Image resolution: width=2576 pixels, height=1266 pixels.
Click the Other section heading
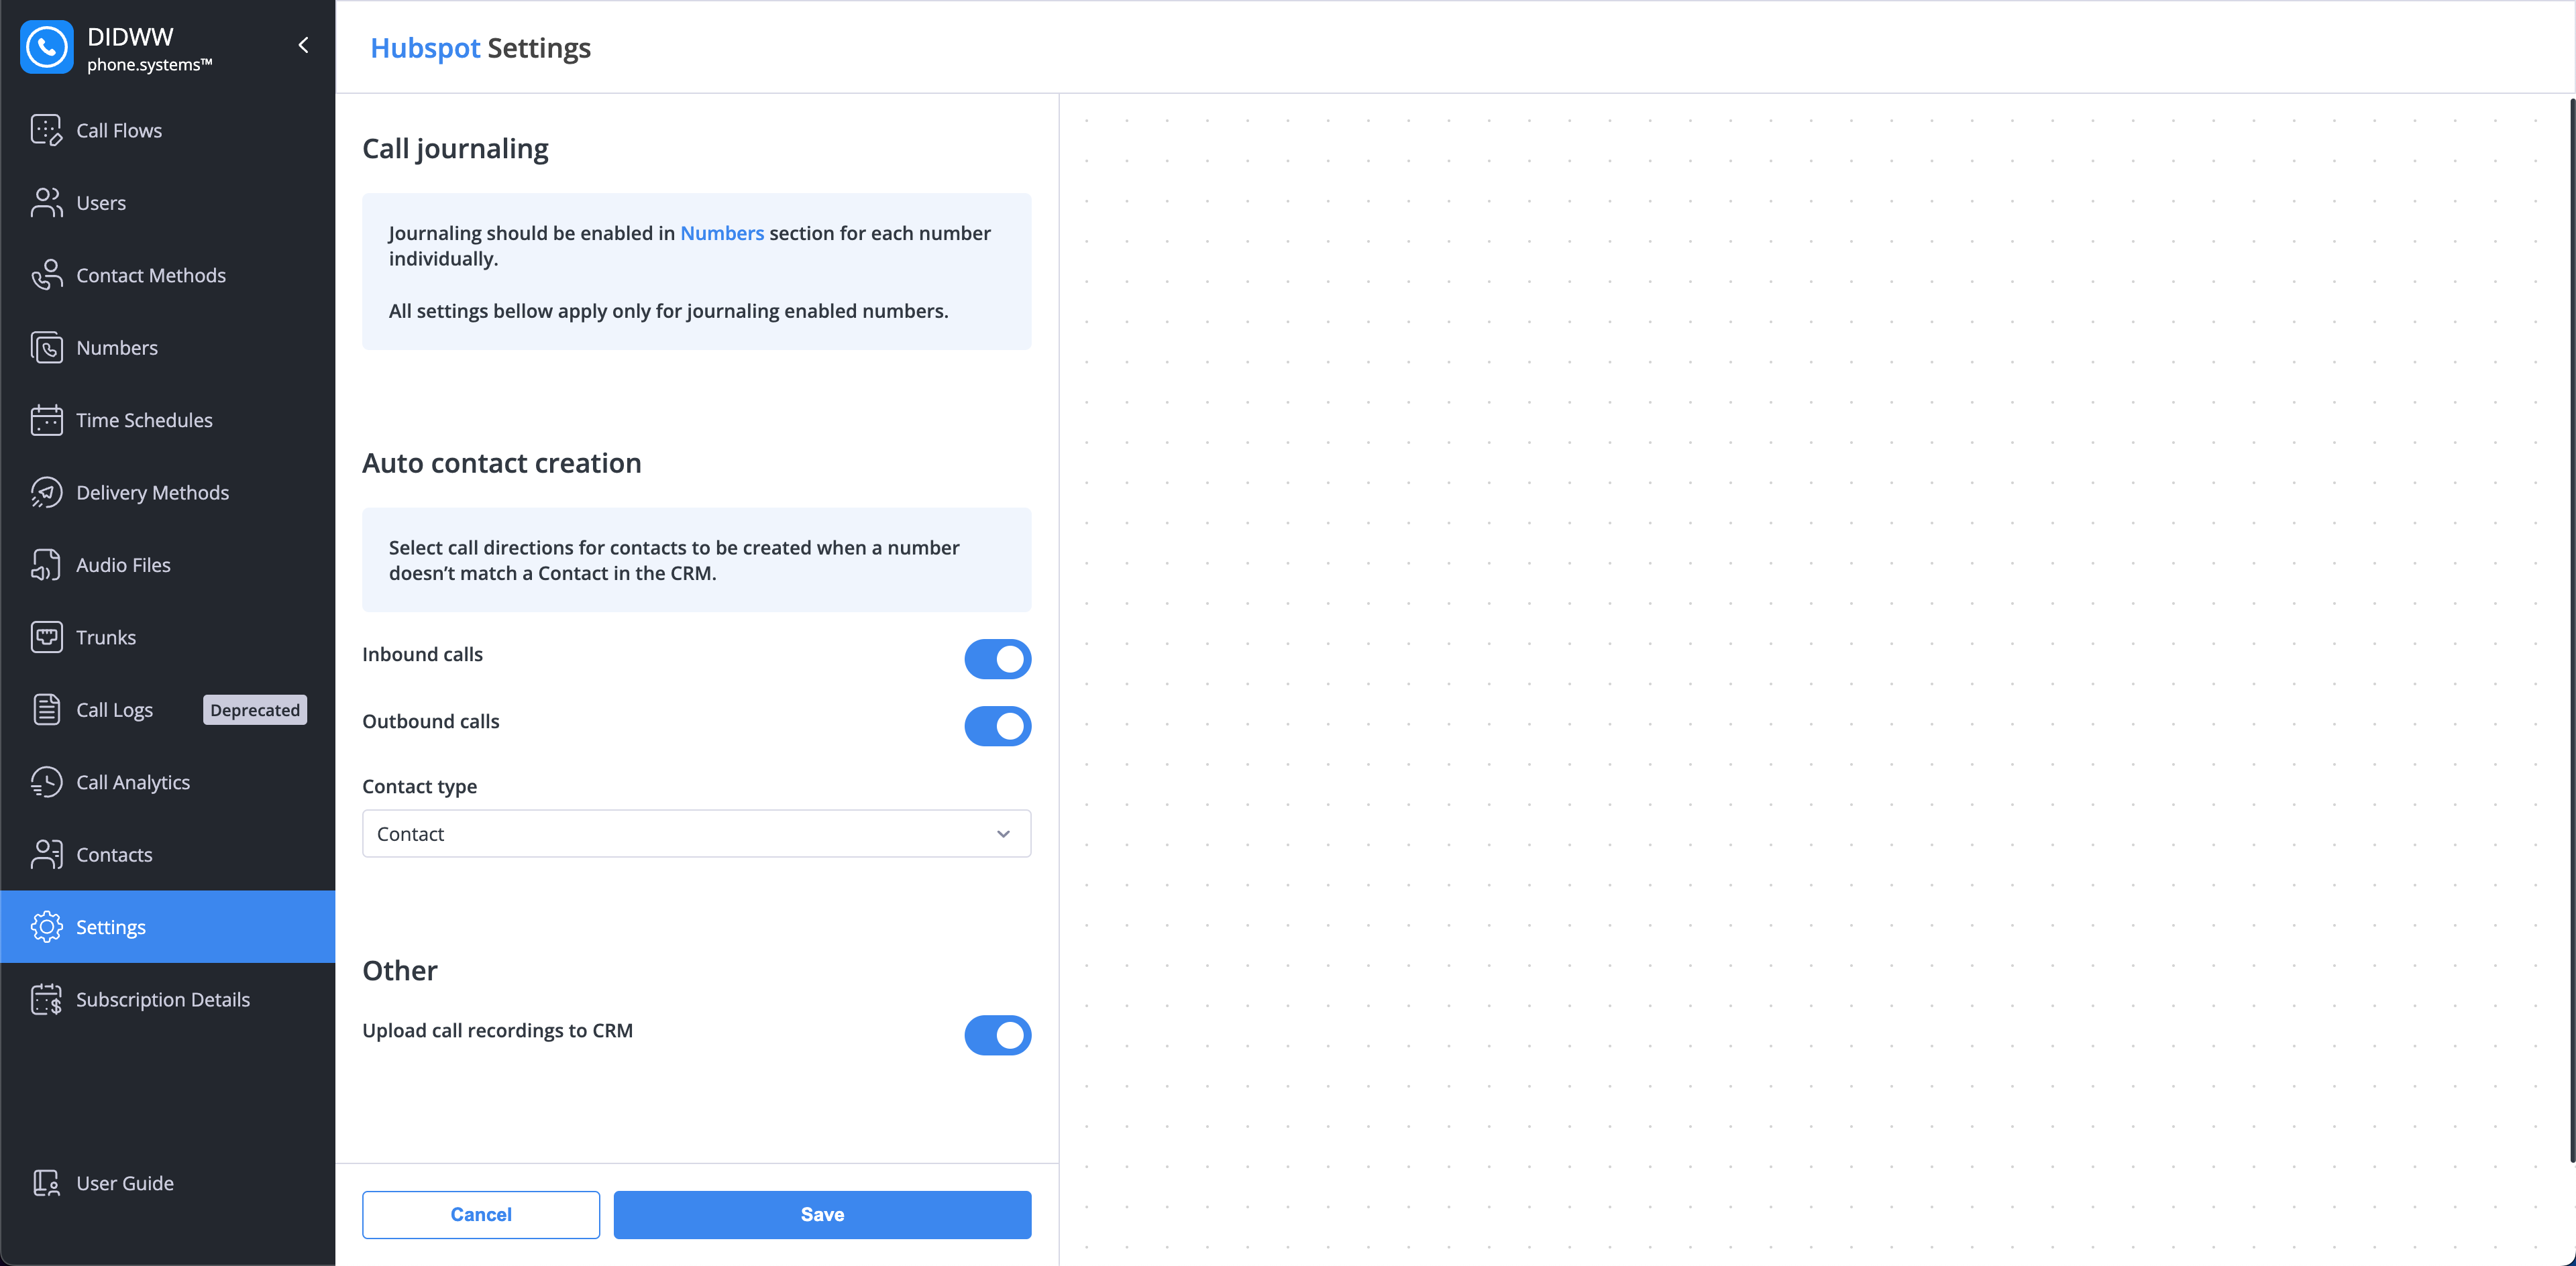pos(400,970)
